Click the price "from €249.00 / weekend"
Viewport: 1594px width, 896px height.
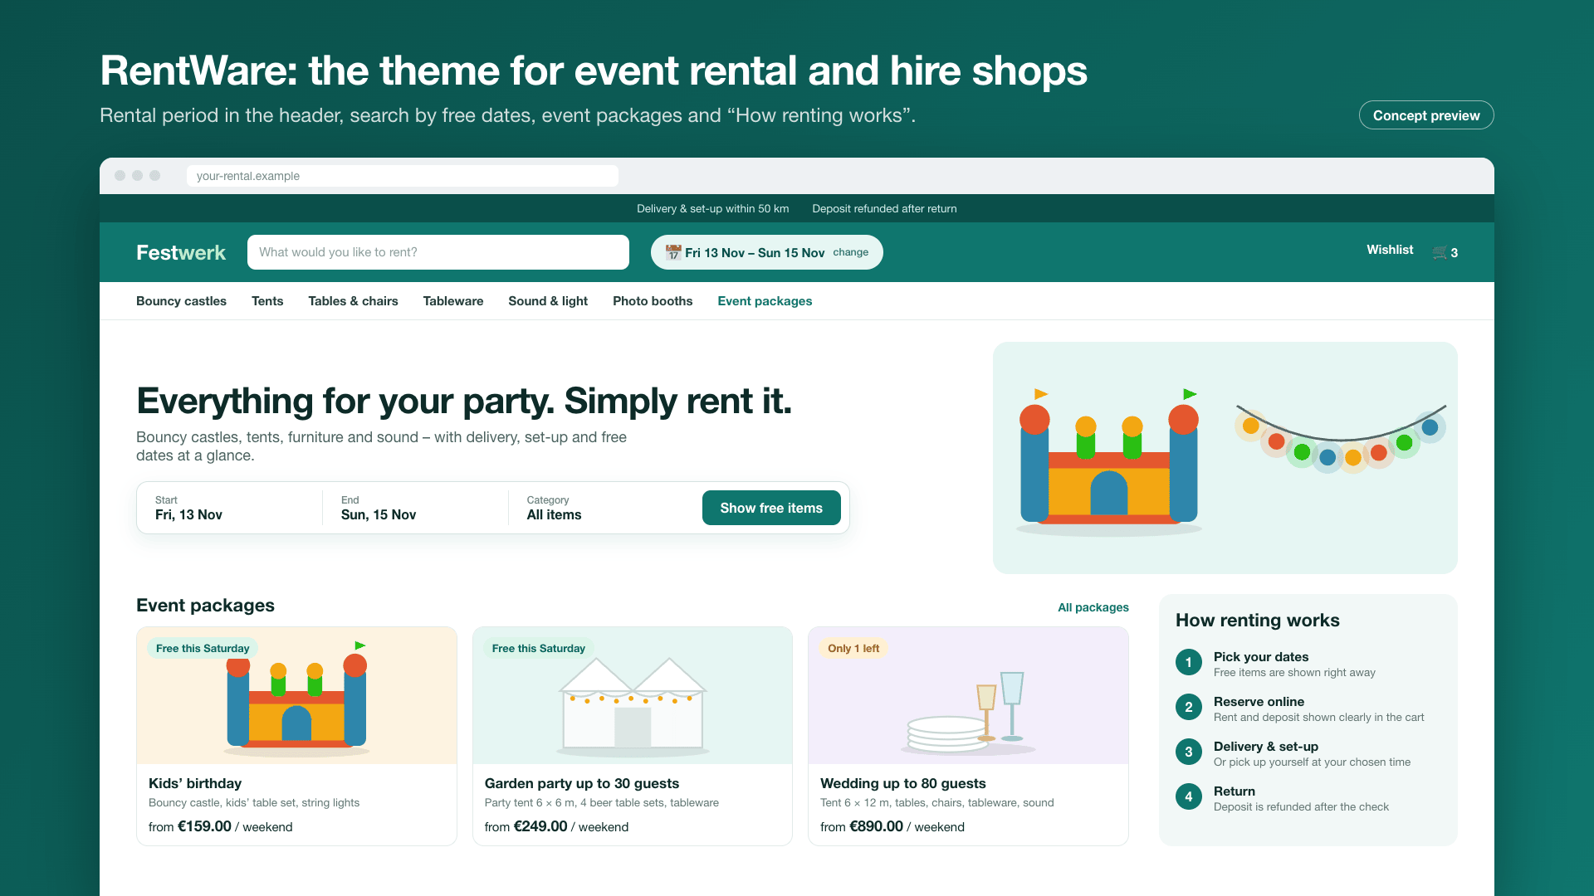point(556,826)
